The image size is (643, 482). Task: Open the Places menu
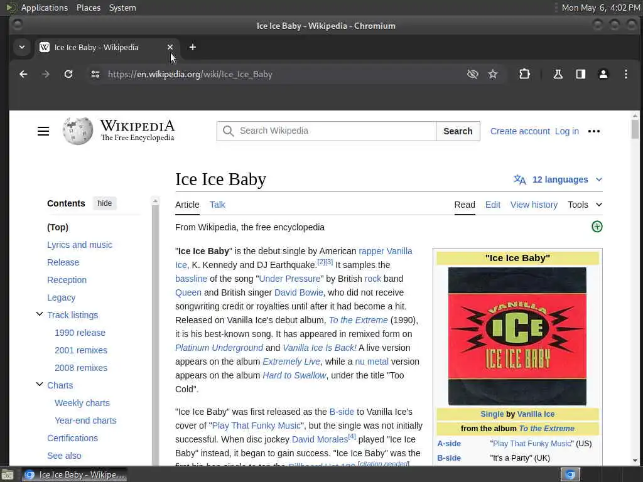[x=88, y=8]
